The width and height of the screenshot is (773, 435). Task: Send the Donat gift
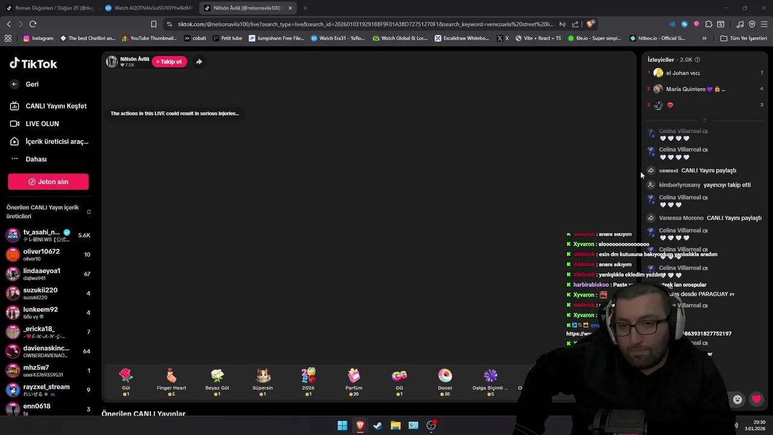point(445,382)
